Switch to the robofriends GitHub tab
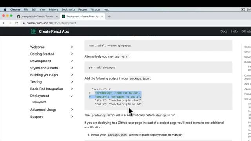This screenshot has width=251, height=141. click(x=37, y=16)
